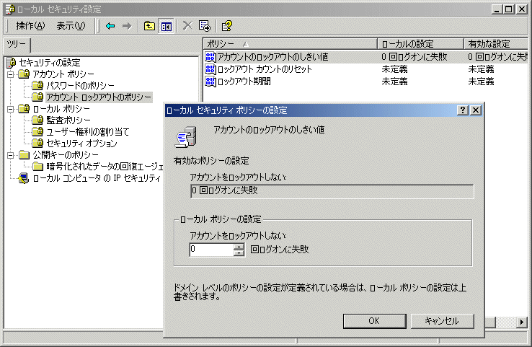
Task: Select ローカル ポリシー in the tree
Action: tap(61, 109)
